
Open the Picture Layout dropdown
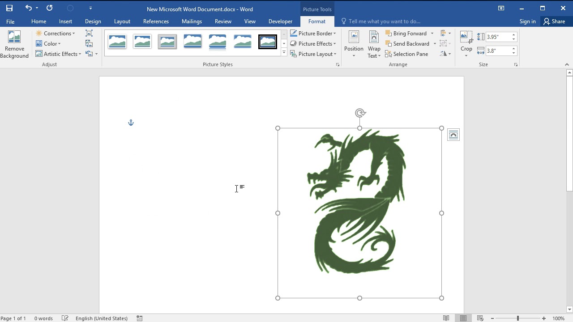coord(313,54)
